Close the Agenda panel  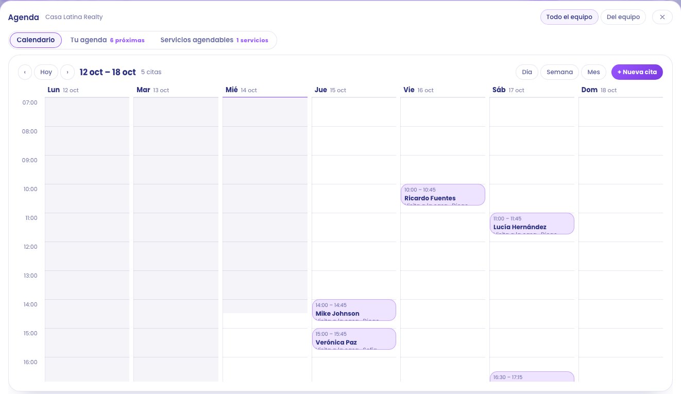click(662, 17)
